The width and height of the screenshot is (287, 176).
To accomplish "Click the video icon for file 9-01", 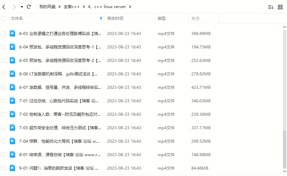I will coord(12,168).
